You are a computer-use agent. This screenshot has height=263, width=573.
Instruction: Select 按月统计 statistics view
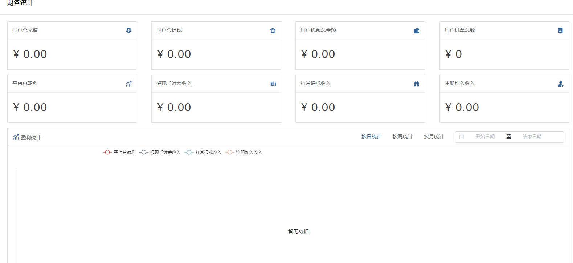[434, 137]
